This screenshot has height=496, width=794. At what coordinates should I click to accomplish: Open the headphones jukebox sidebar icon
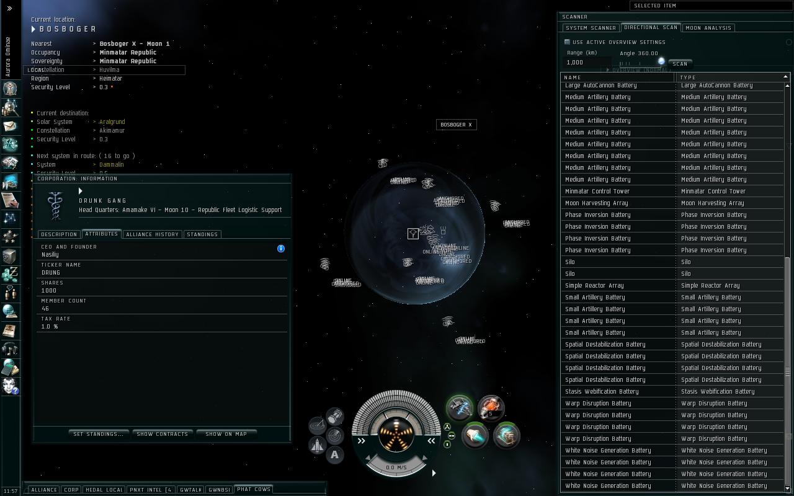10,348
